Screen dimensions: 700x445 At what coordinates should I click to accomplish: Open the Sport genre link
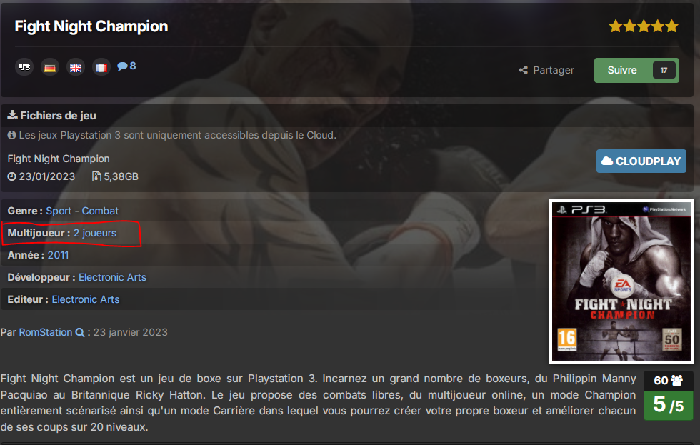tap(59, 211)
